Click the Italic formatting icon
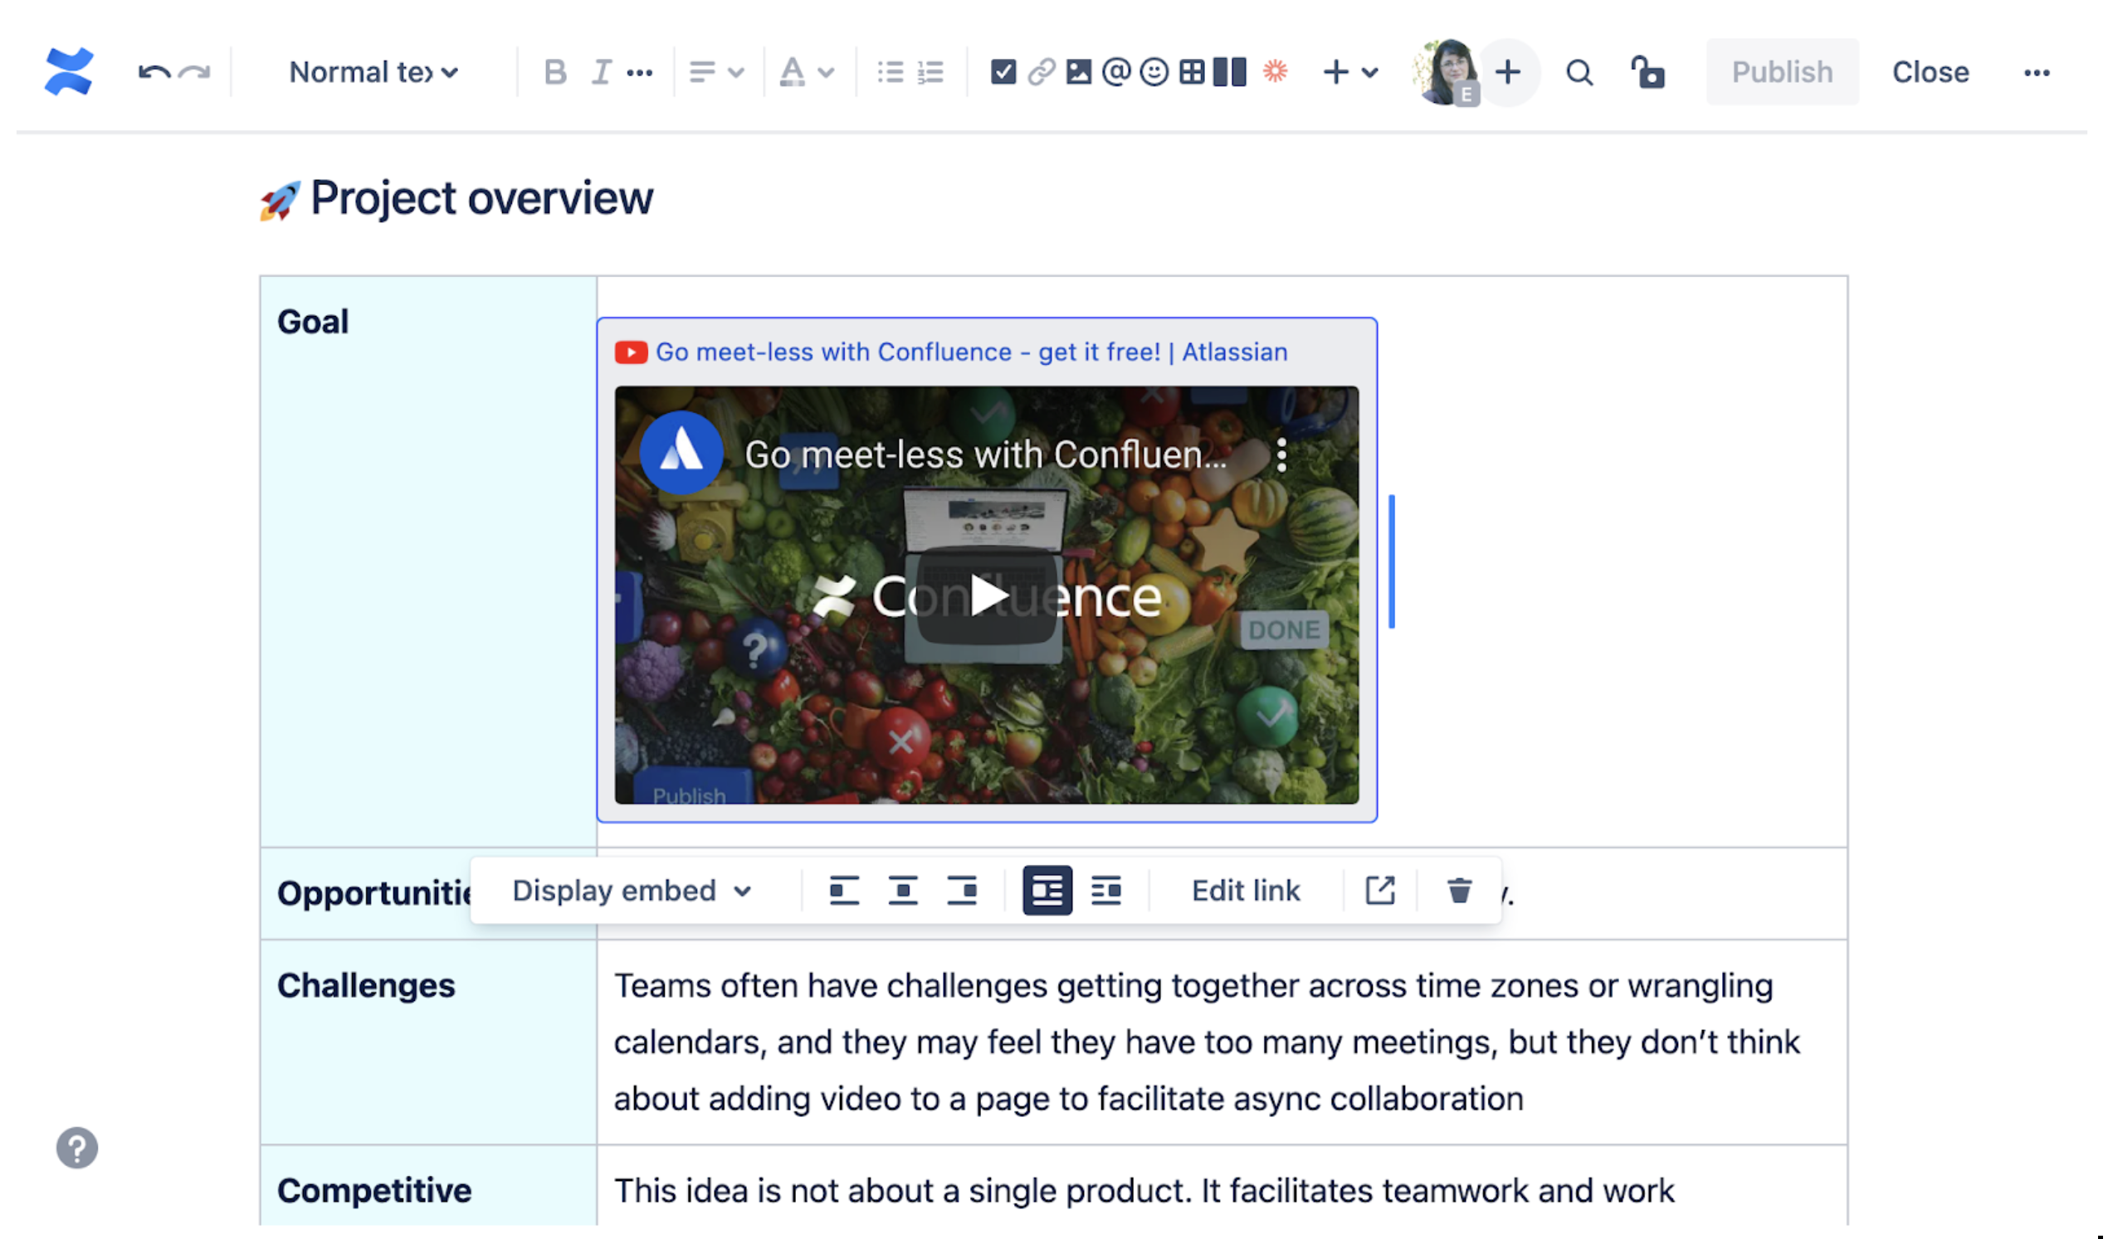 tap(599, 70)
